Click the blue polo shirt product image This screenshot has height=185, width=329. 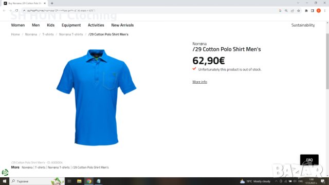click(96, 97)
